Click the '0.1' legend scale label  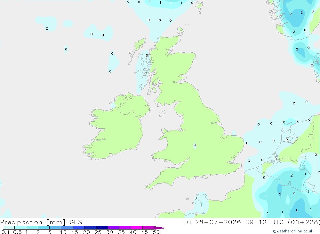[5, 232]
